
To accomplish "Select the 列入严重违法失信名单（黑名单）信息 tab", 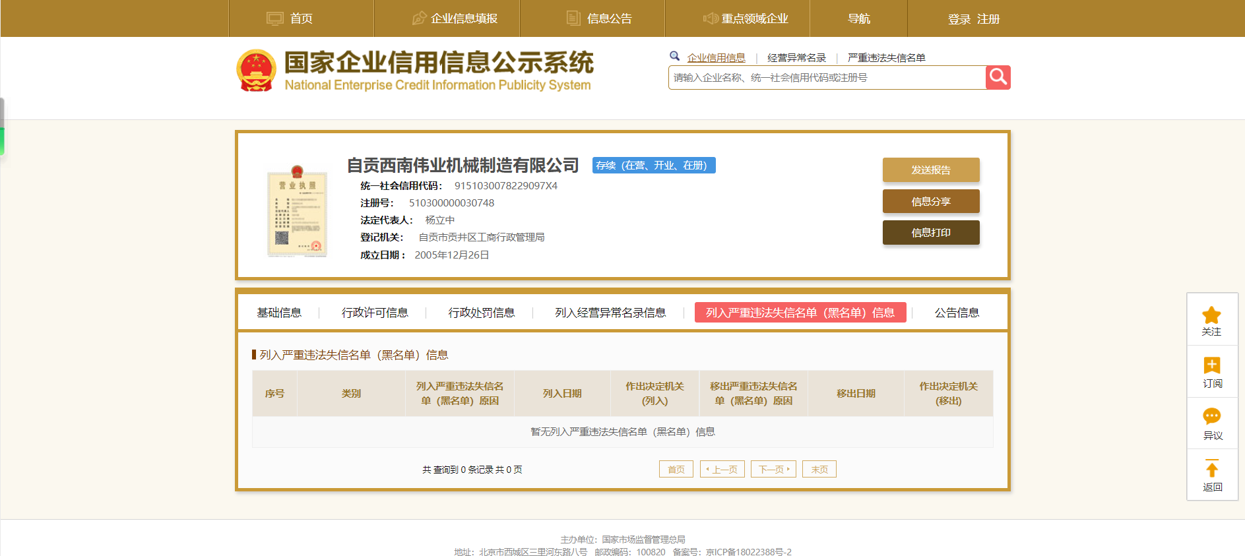I will [800, 313].
